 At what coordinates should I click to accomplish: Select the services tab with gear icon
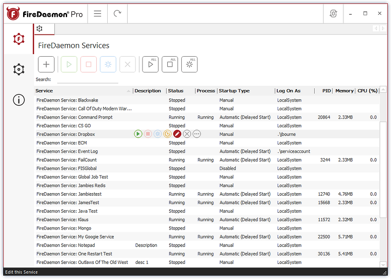click(x=44, y=29)
